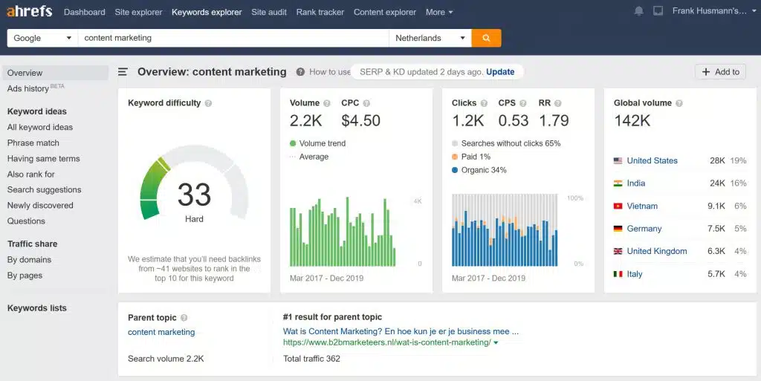Open the Netherlands country dropdown
Viewport: 761px width, 381px height.
click(x=430, y=38)
